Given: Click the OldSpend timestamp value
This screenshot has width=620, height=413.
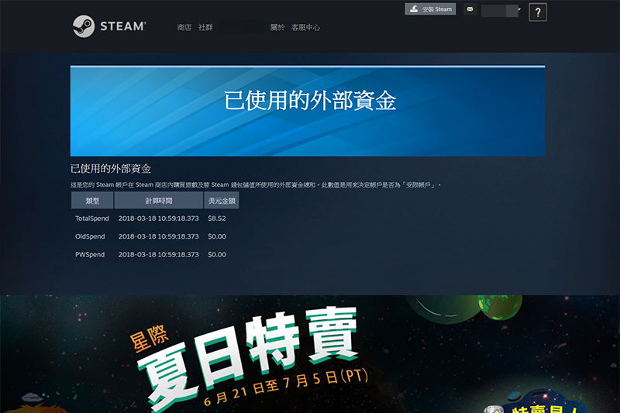Looking at the screenshot, I should pyautogui.click(x=159, y=236).
